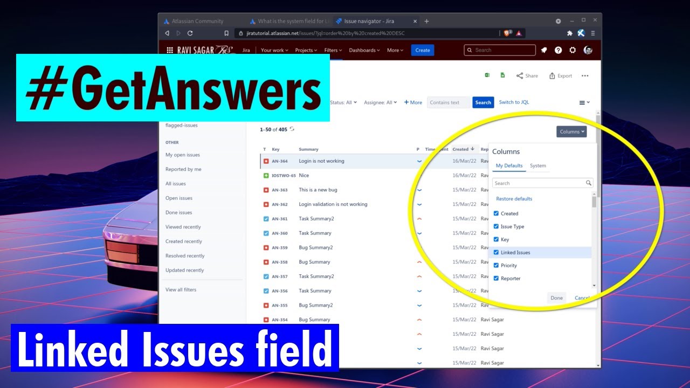This screenshot has height=388, width=690.
Task: Open the browser extensions puzzle icon
Action: [570, 33]
